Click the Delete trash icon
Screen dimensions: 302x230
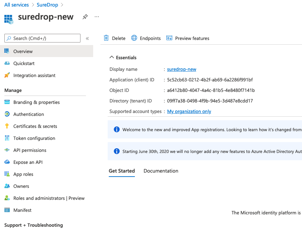click(x=106, y=38)
